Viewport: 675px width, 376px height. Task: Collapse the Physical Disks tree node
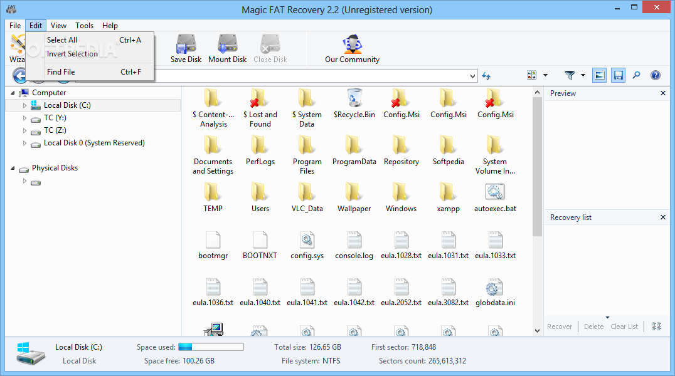[13, 168]
